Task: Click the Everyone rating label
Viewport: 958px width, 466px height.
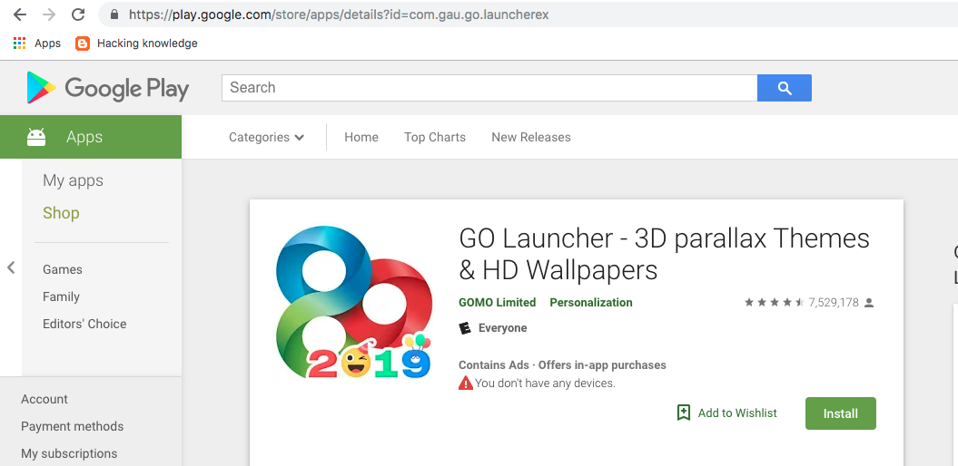Action: (x=502, y=328)
